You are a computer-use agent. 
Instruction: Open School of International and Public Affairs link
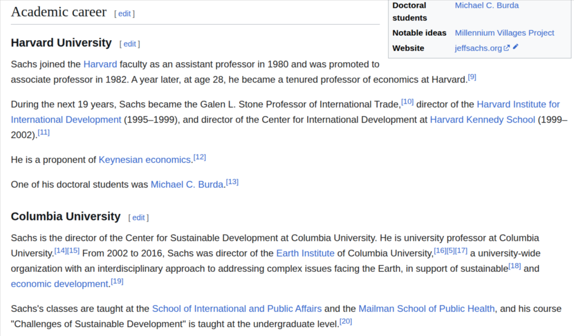coord(237,309)
